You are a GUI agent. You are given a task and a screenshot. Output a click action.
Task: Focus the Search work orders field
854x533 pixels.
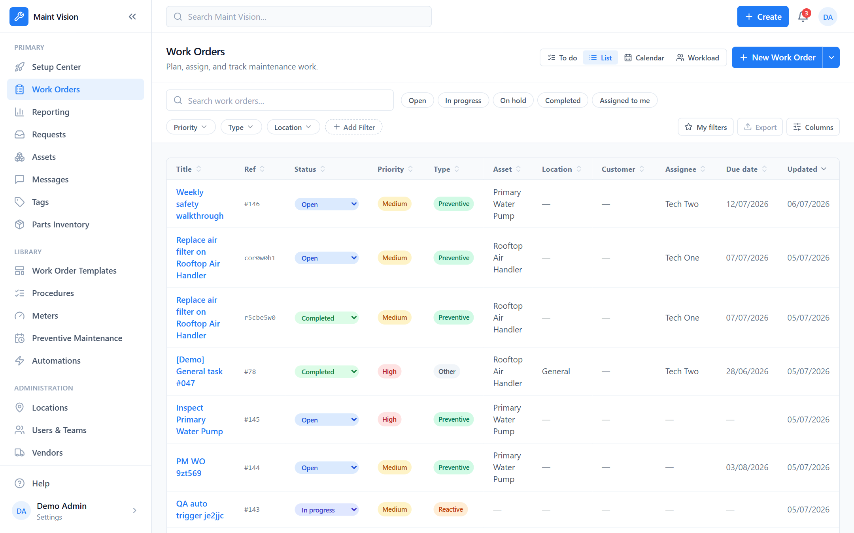pos(280,100)
